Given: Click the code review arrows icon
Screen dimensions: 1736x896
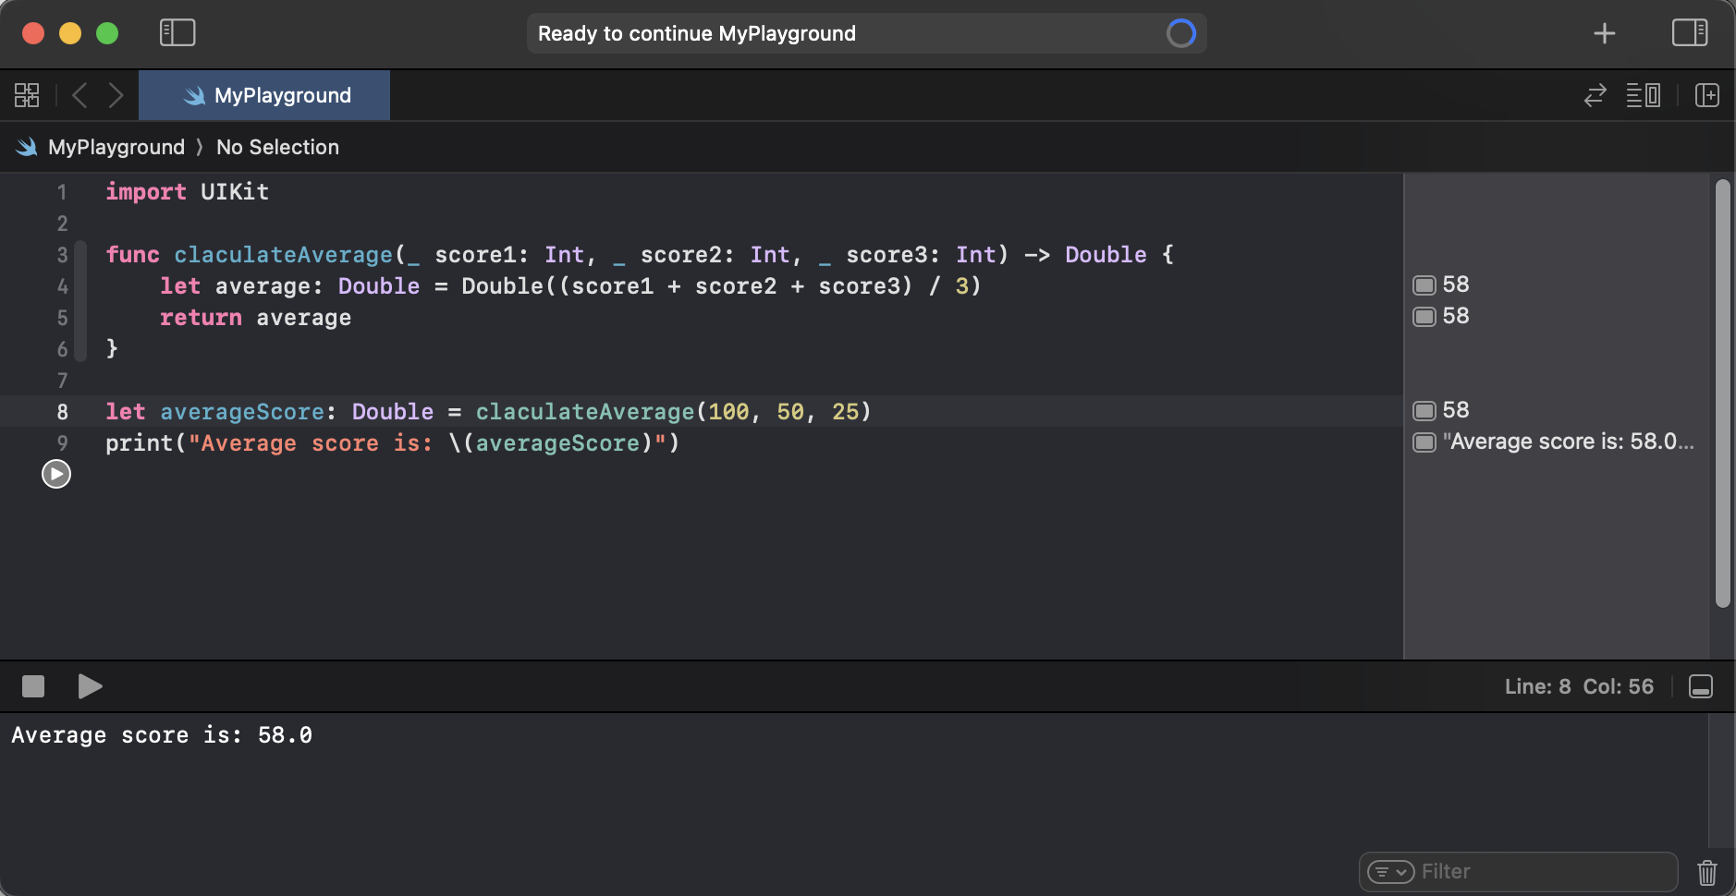Looking at the screenshot, I should (x=1595, y=95).
